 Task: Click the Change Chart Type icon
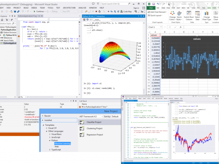[x=207, y=13]
